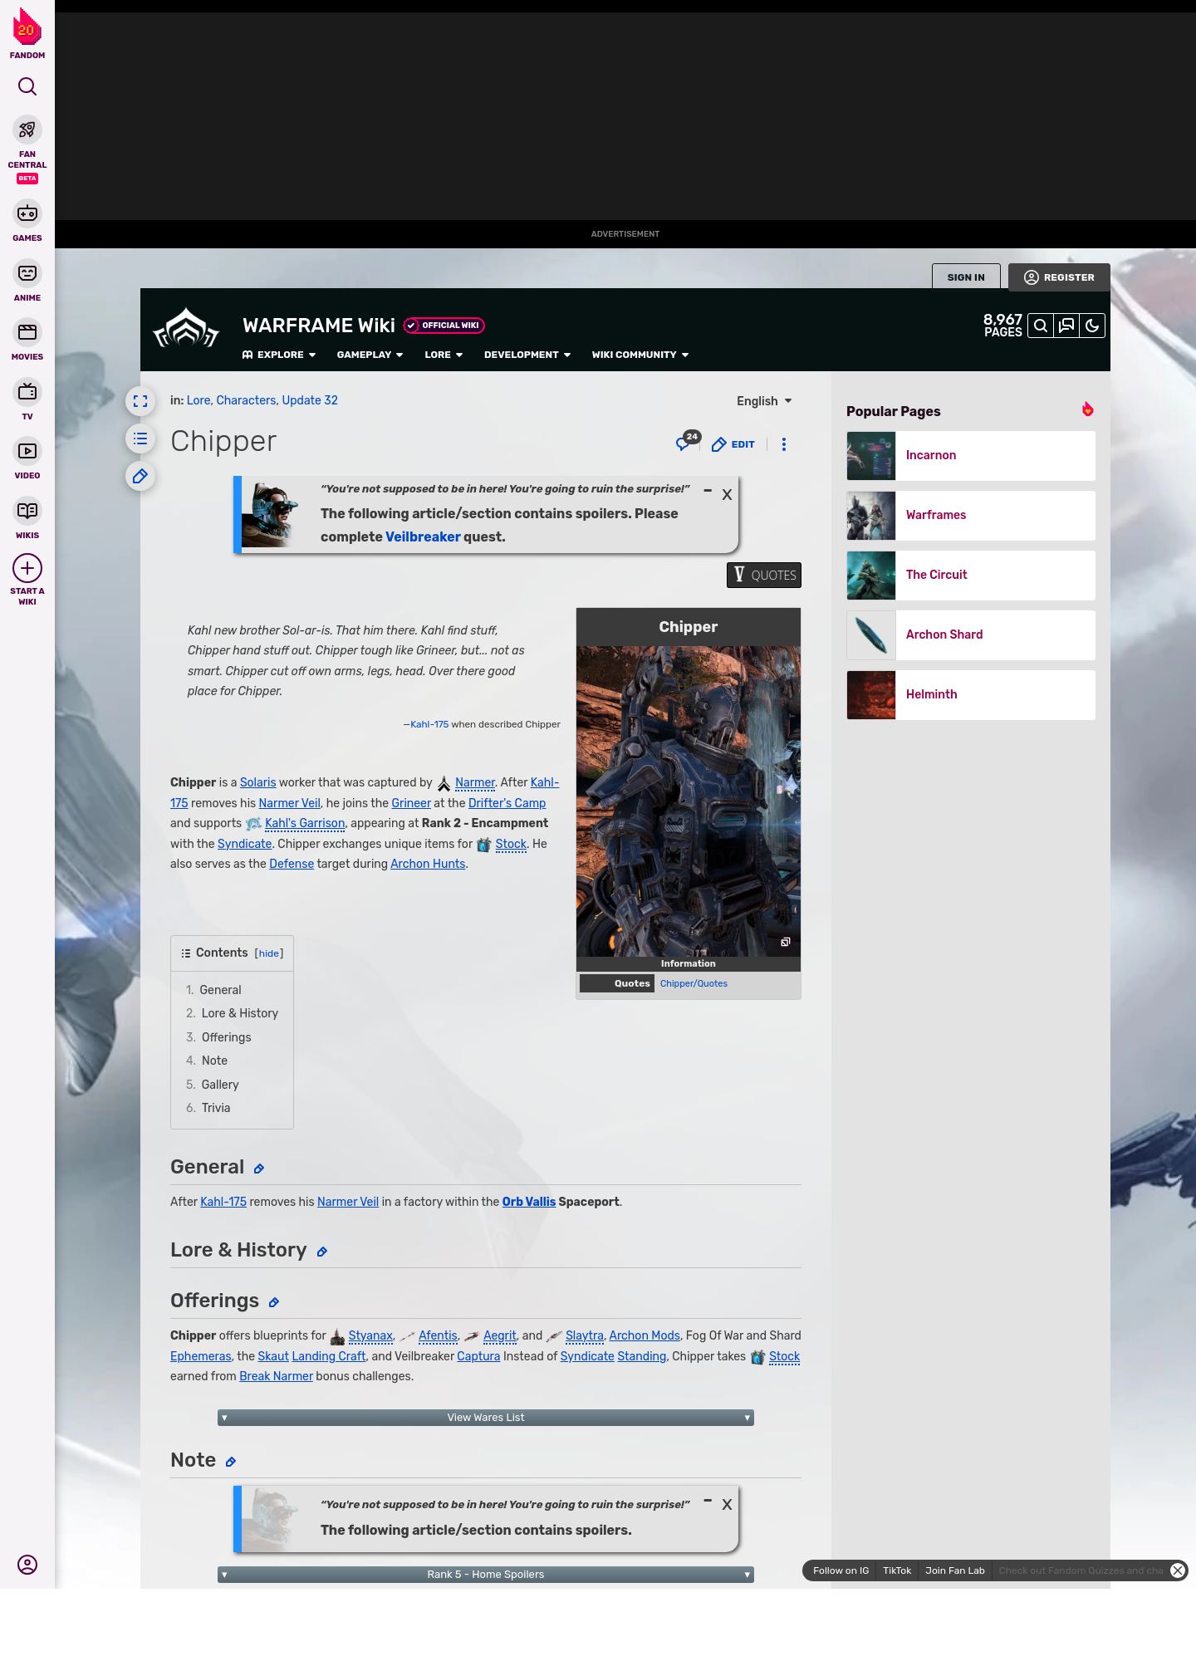This screenshot has height=1661, width=1196.
Task: Expand the Development menu
Action: [x=527, y=355]
